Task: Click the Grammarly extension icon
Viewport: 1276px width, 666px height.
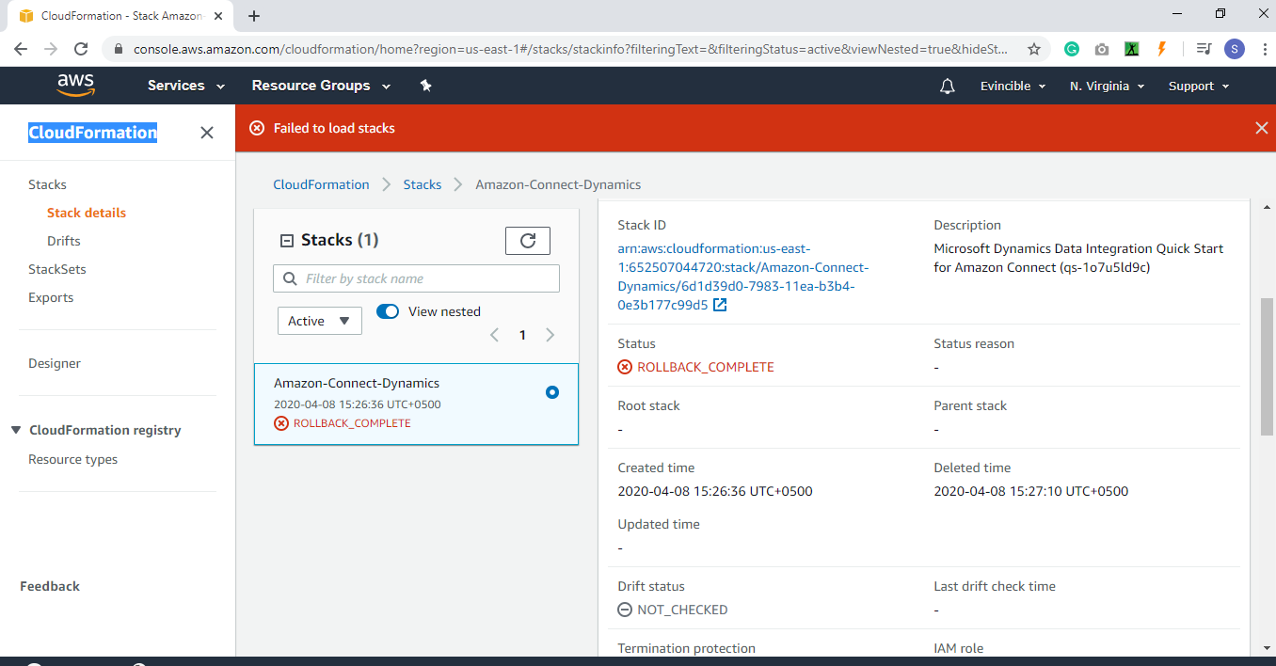Action: pyautogui.click(x=1071, y=48)
